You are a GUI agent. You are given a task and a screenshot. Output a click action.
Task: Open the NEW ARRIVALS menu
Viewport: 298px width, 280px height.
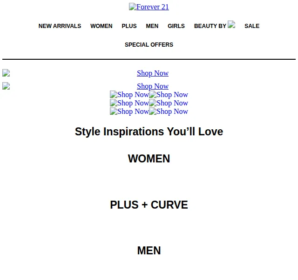pos(60,26)
